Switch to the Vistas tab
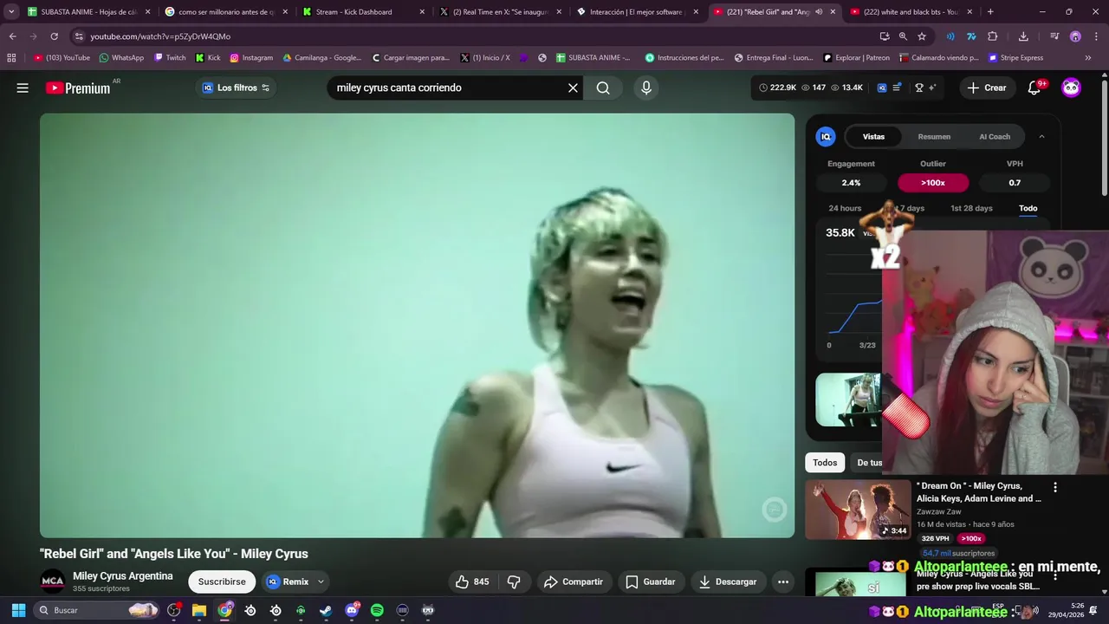The image size is (1109, 624). (x=873, y=136)
